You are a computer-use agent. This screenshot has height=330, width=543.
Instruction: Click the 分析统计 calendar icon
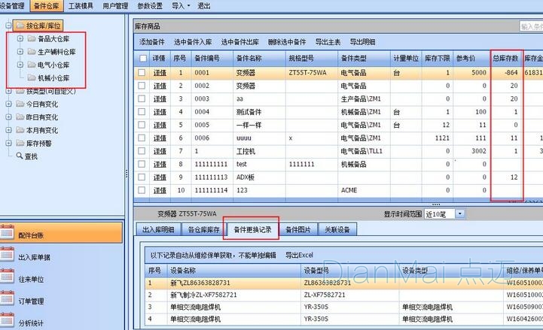point(7,320)
